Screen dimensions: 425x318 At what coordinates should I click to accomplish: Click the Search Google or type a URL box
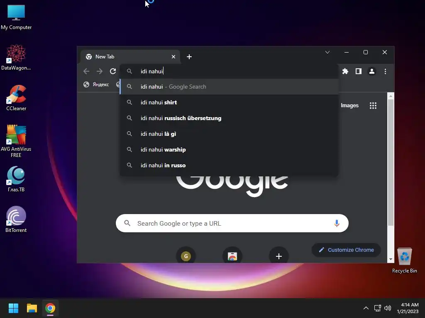coord(232,223)
